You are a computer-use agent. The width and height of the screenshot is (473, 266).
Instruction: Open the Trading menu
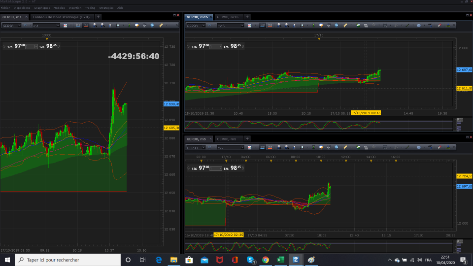click(x=90, y=8)
